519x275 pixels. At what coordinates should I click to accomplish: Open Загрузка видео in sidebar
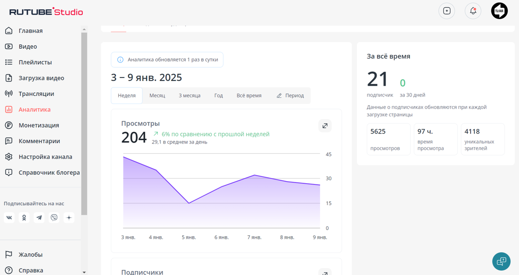click(x=41, y=78)
